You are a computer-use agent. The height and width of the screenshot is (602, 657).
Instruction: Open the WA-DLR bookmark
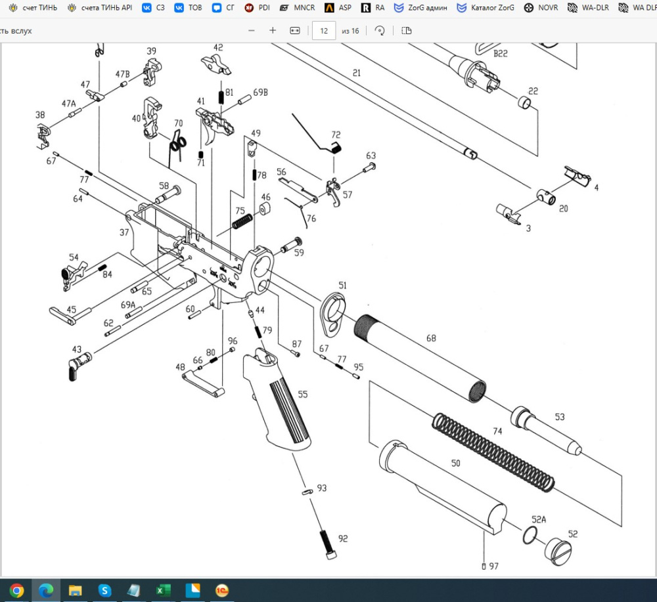(x=588, y=7)
